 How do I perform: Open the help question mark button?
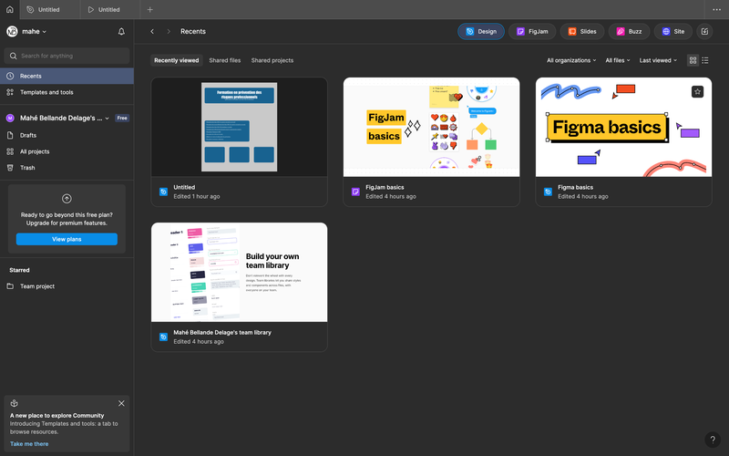[x=713, y=440]
